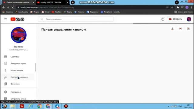The image size is (194, 109).
Task: Open the extensions puzzle icon
Action: click(178, 7)
